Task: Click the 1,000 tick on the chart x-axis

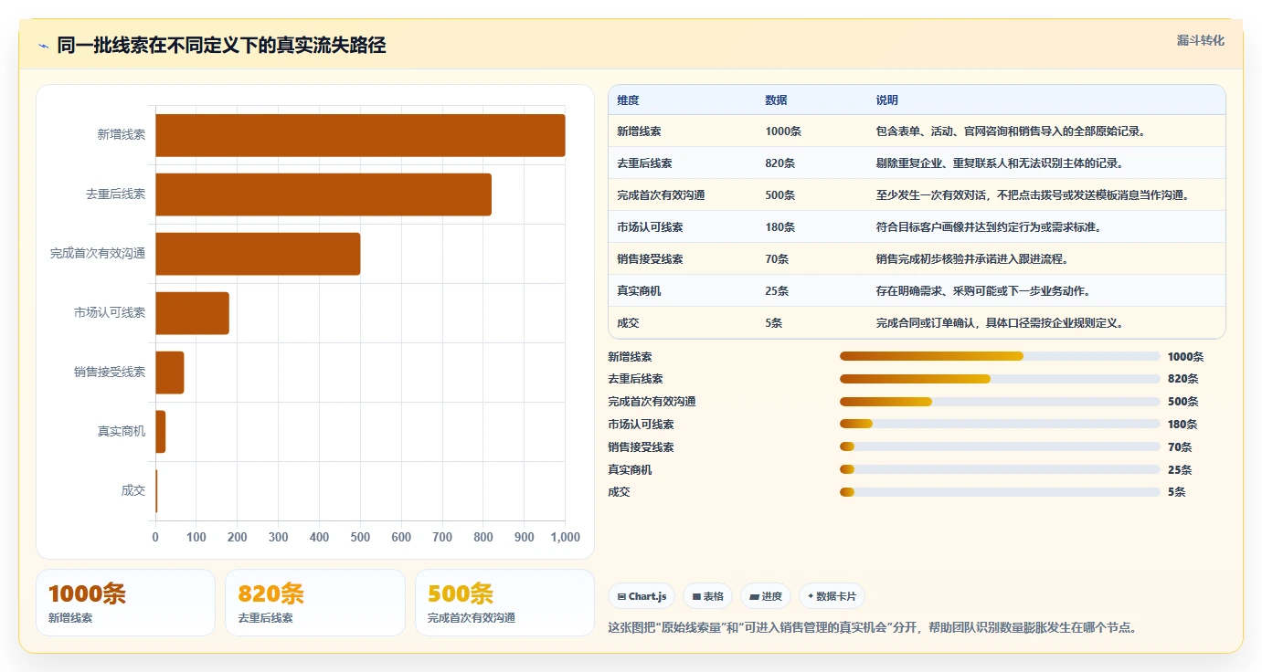Action: pos(566,538)
